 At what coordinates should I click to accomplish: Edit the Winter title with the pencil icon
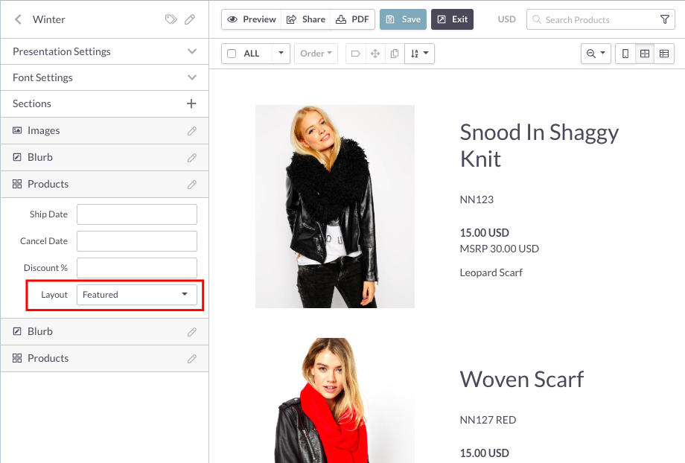(190, 19)
